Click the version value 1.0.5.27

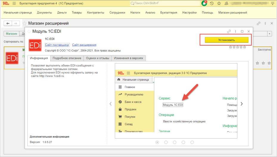point(47,142)
